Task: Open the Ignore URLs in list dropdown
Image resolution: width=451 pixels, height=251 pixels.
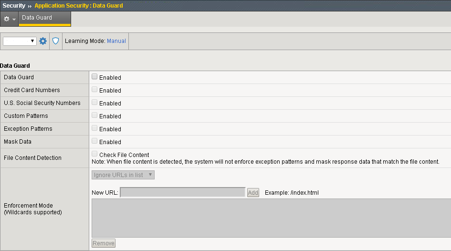Action: pyautogui.click(x=123, y=175)
